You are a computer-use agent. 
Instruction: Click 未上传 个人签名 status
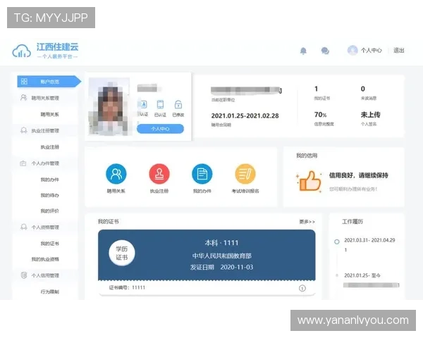tap(370, 115)
